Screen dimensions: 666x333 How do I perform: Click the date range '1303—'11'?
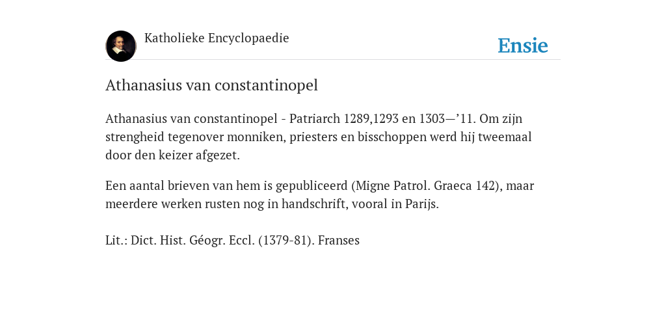(446, 118)
